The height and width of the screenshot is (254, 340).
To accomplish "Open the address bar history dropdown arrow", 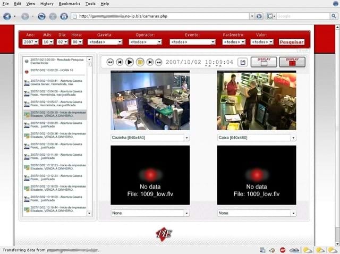I will (x=252, y=16).
